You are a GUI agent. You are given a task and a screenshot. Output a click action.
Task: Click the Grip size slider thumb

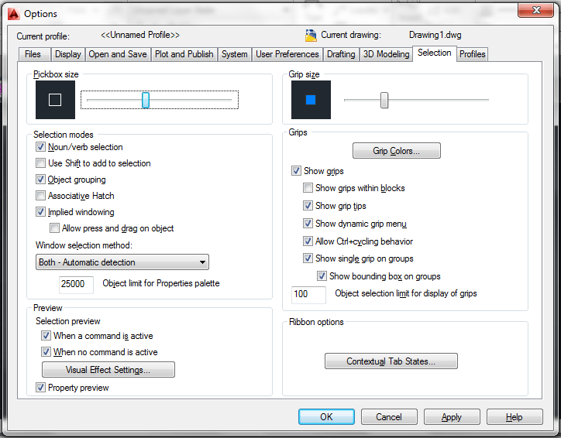point(384,100)
